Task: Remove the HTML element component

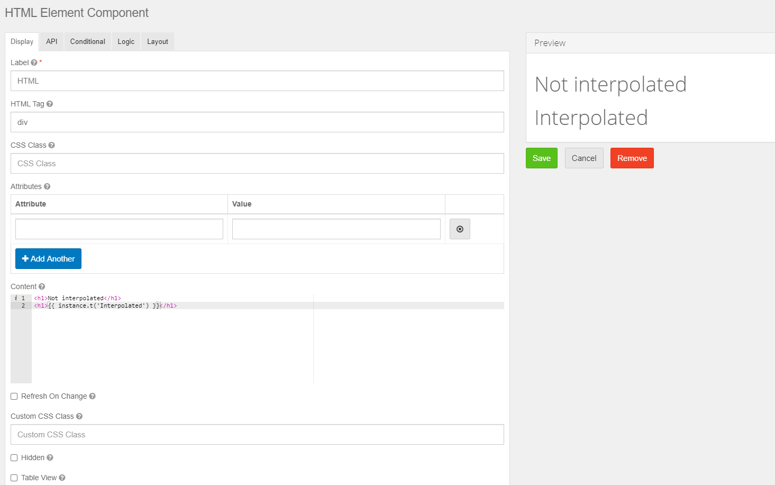Action: click(x=632, y=158)
